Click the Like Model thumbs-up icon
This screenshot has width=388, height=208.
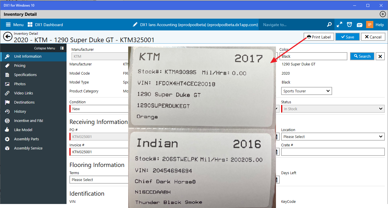[x=7, y=130]
